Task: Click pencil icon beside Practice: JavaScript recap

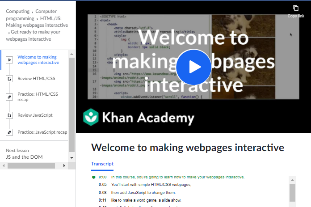Action: 9,132
